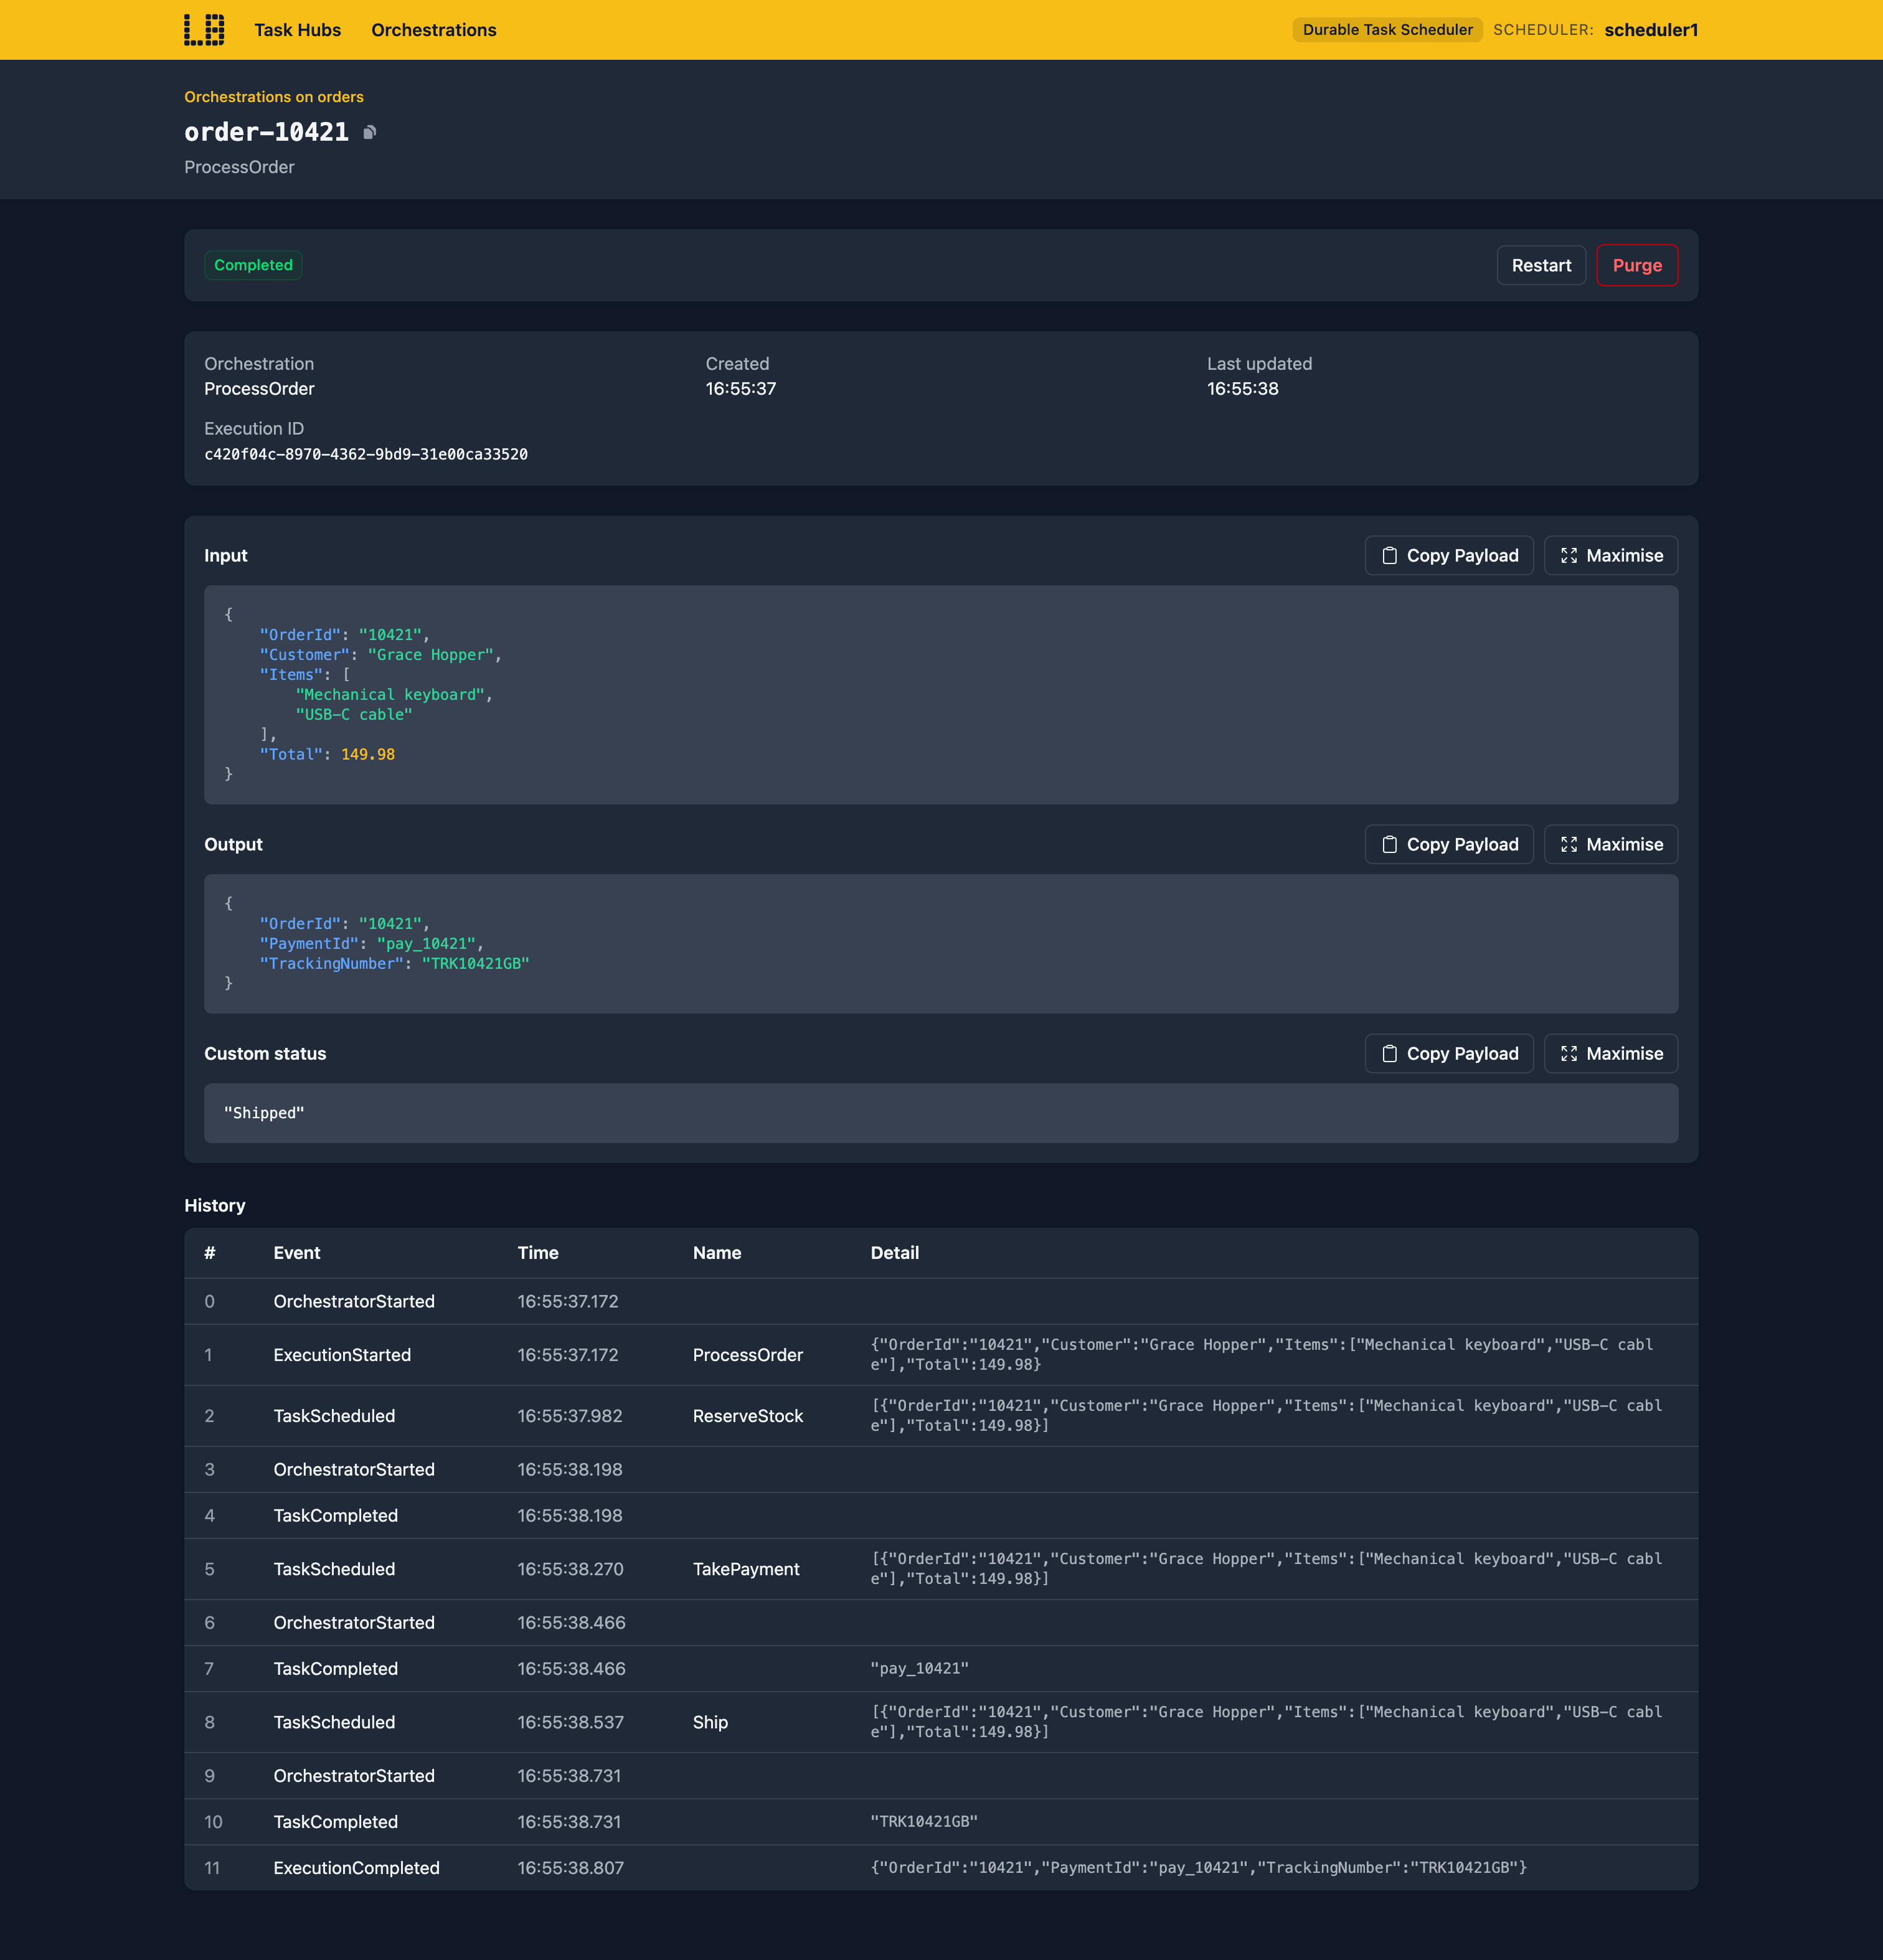Maximise the Custom status payload
This screenshot has height=1960, width=1883.
coord(1611,1054)
